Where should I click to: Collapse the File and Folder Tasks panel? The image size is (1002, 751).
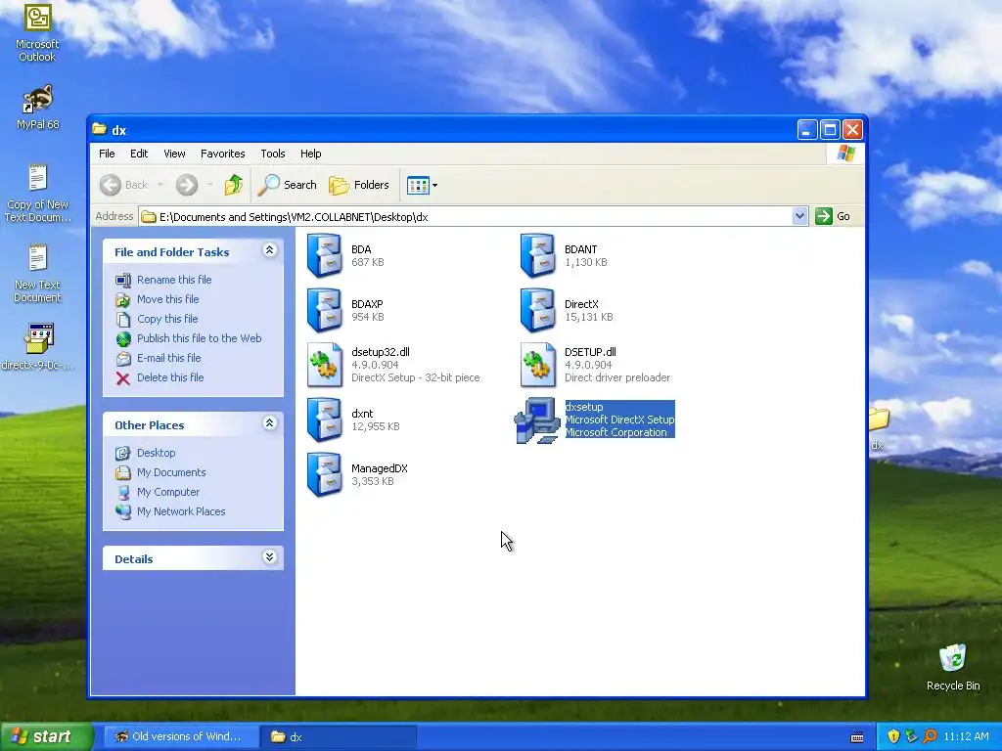(270, 250)
